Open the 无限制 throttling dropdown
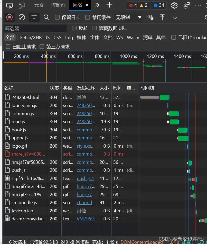 point(129,17)
